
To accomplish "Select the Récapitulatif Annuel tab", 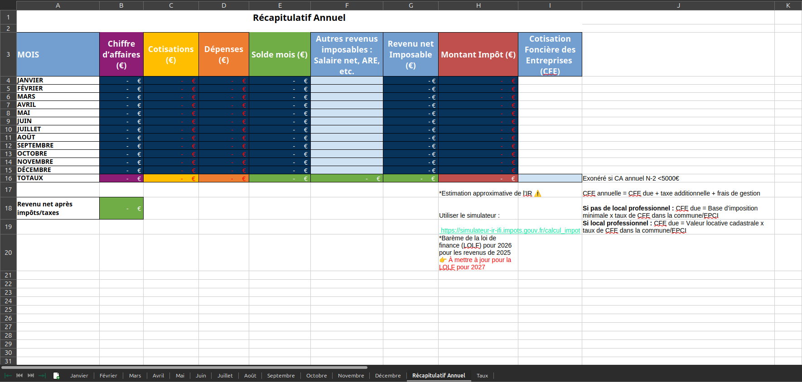I will (439, 376).
